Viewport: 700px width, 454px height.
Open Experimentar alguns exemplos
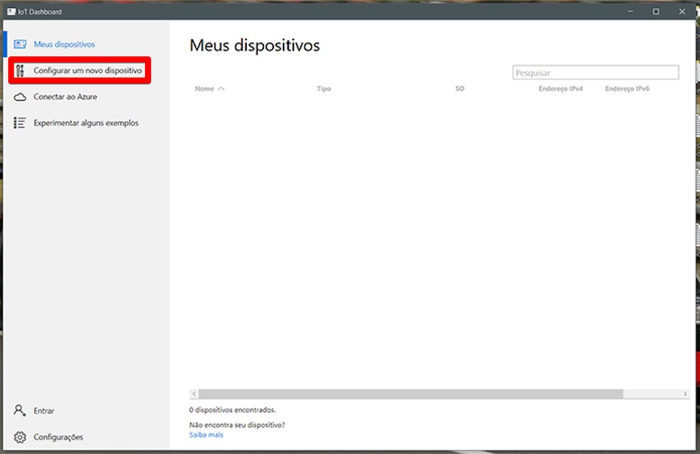tap(86, 123)
